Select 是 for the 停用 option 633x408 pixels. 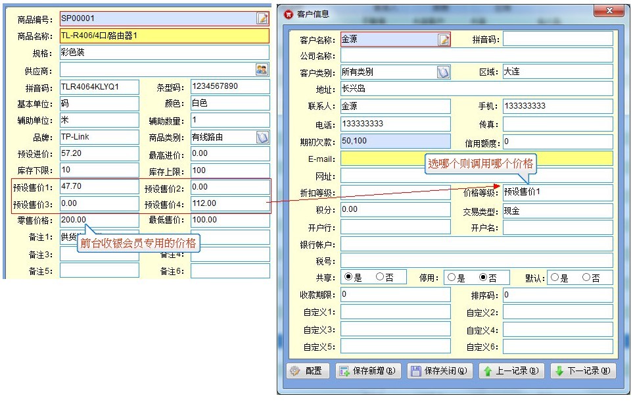click(x=451, y=277)
